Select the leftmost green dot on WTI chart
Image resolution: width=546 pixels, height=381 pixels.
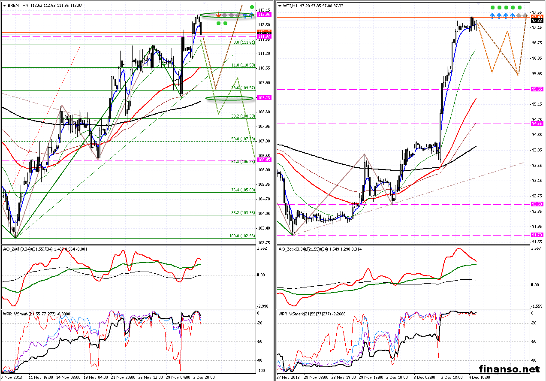492,8
